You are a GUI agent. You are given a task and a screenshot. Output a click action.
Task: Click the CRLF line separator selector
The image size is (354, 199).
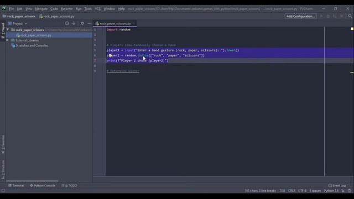(291, 191)
